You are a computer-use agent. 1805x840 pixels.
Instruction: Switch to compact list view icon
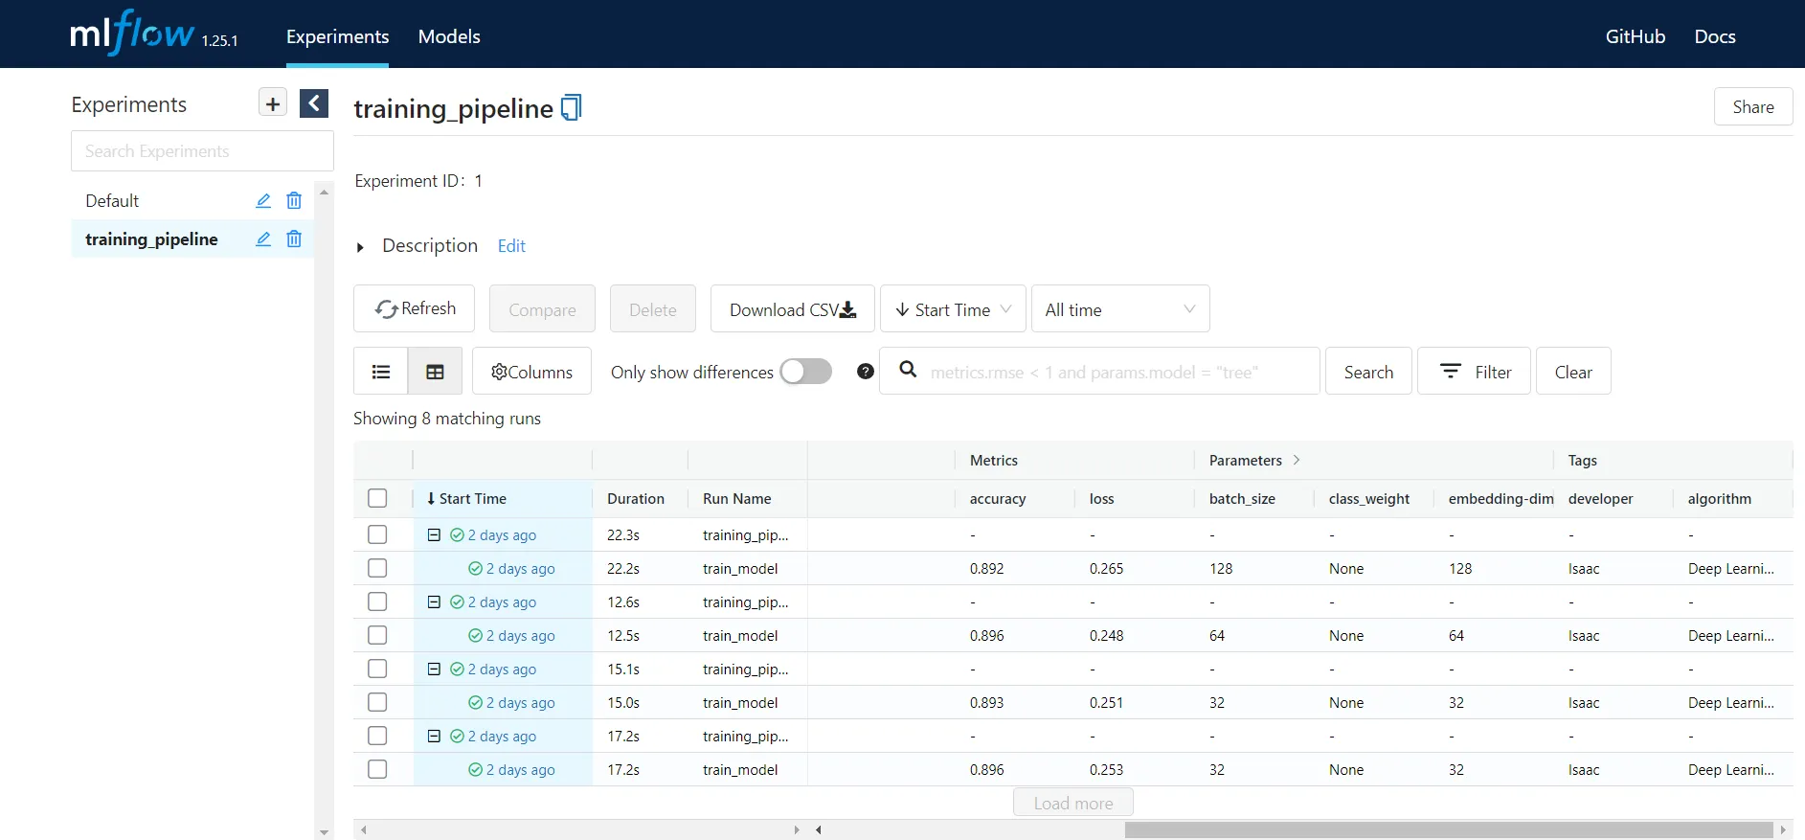[x=381, y=372]
